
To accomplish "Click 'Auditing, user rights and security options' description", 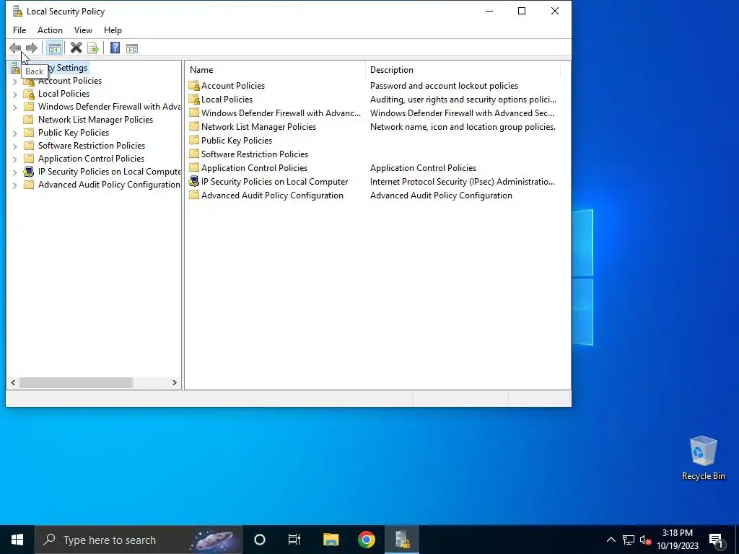I will 463,100.
